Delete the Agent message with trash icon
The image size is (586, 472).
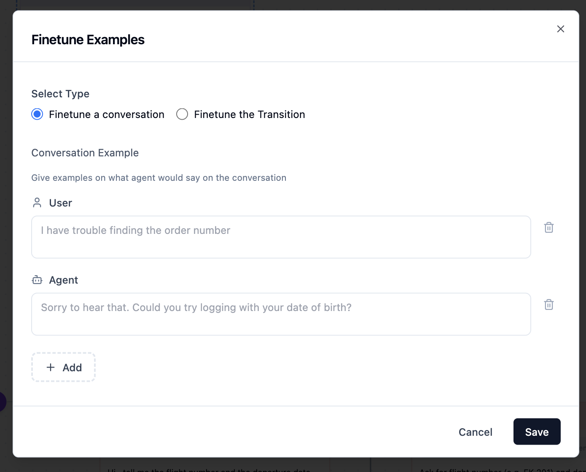coord(548,305)
